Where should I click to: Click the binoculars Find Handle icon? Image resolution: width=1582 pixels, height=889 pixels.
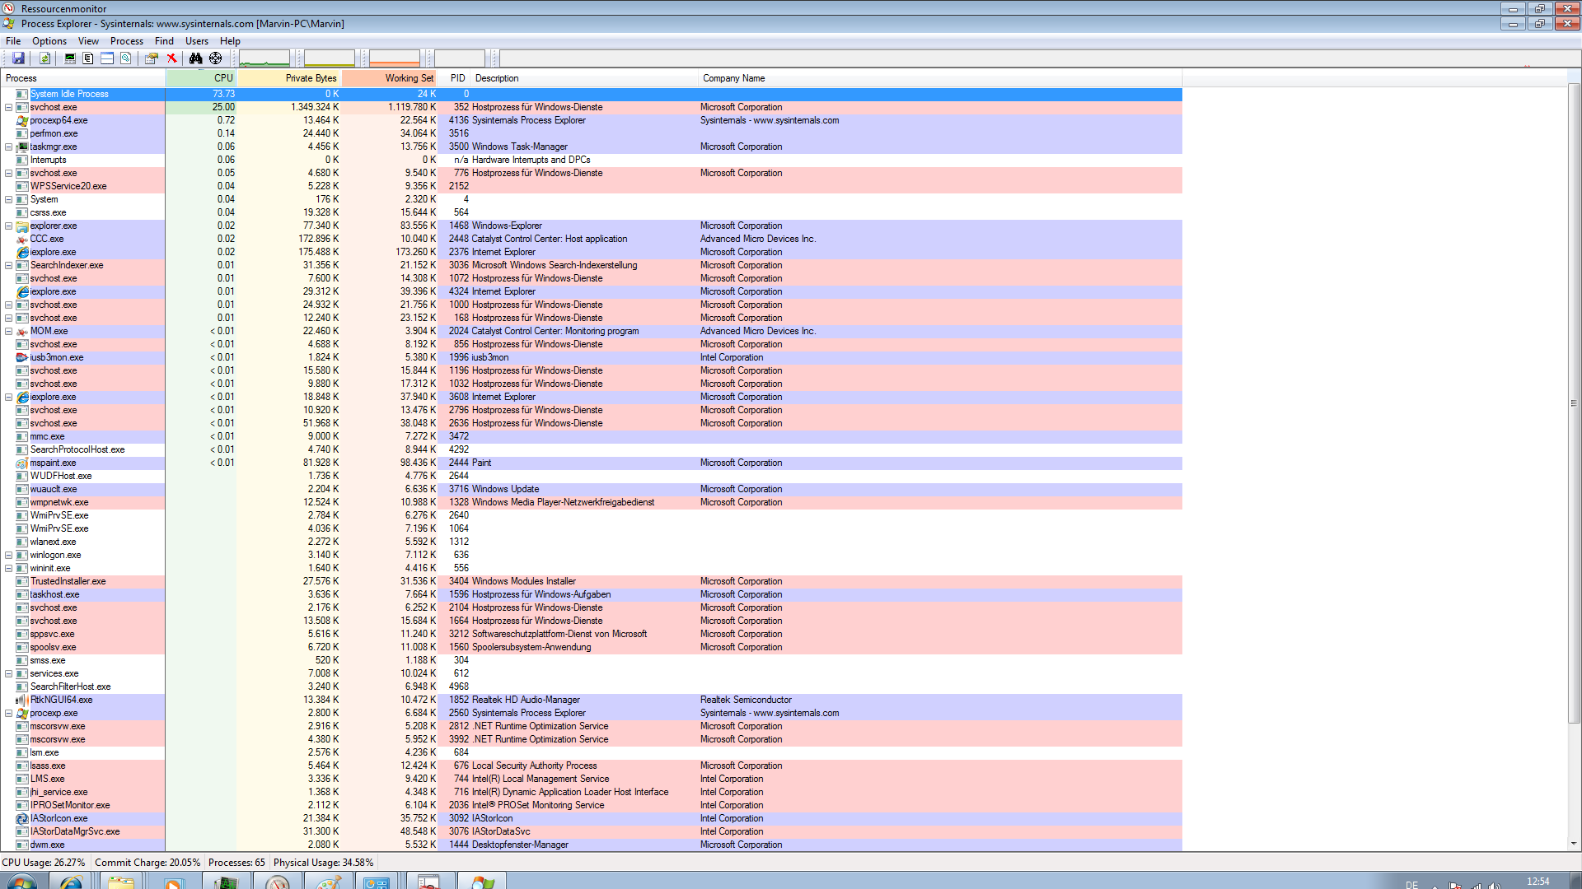point(195,58)
